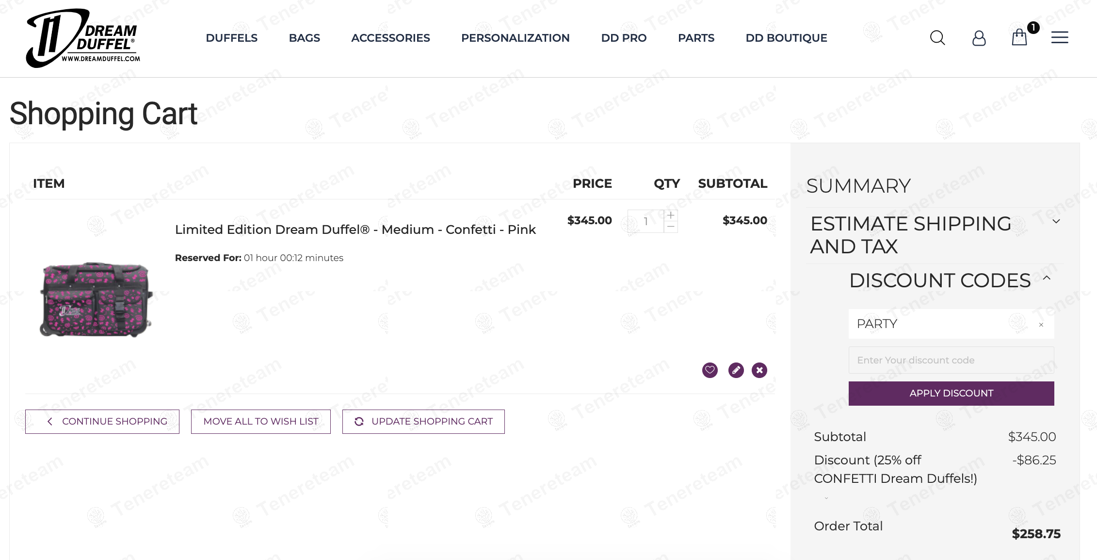Remove item with the X icon
Screen dimensions: 1097x560
(x=759, y=370)
